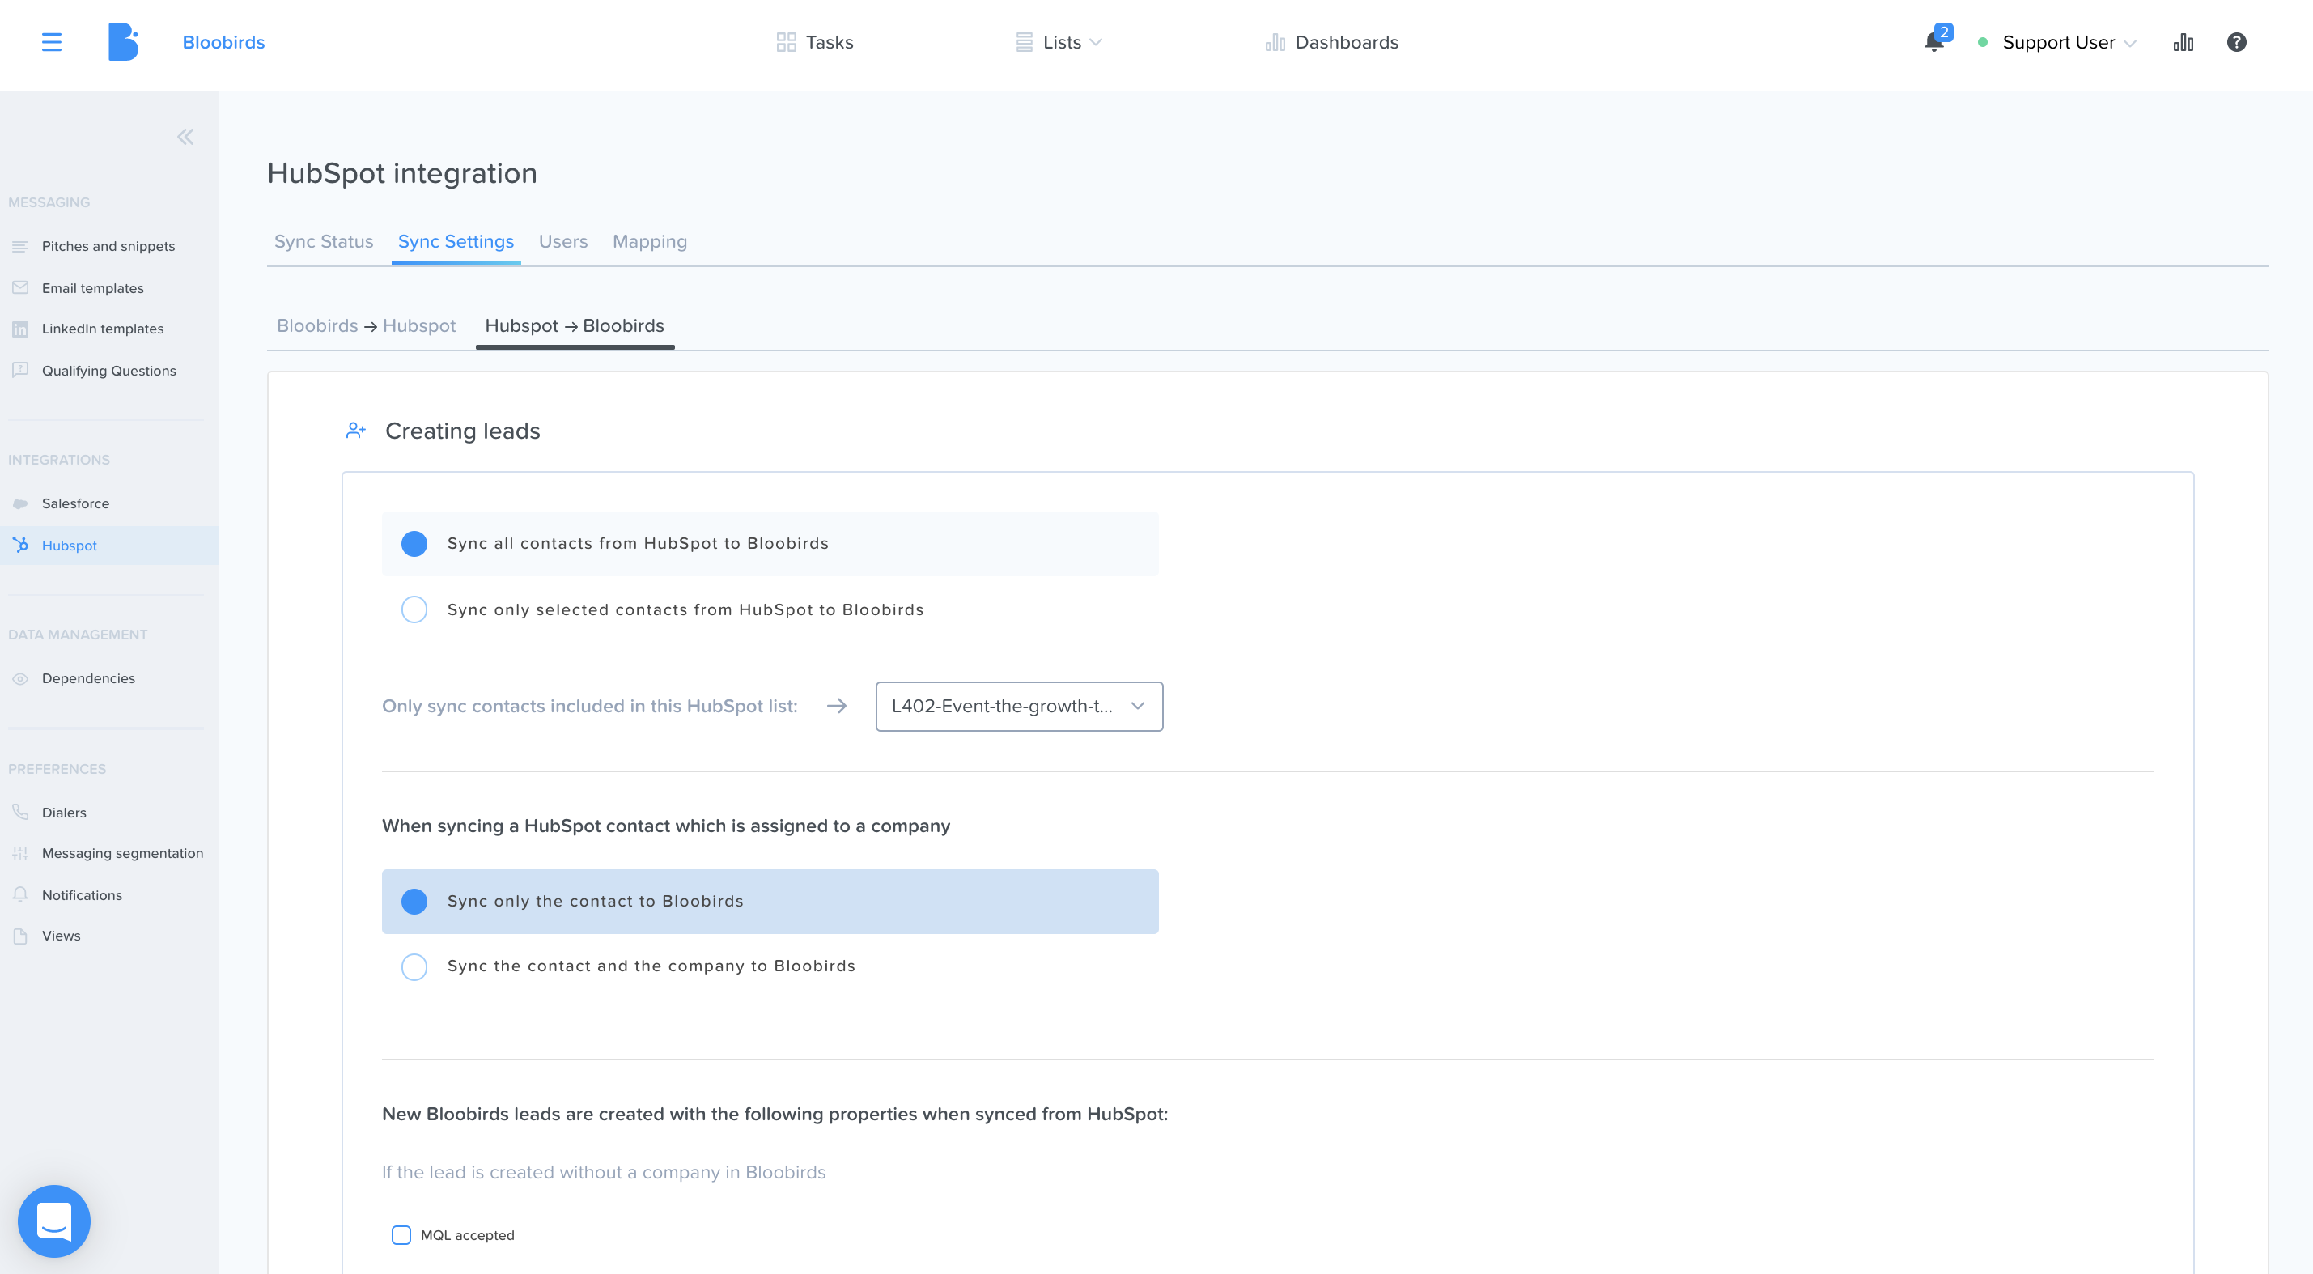2313x1274 pixels.
Task: Click the LinkedIn templates icon
Action: 19,329
